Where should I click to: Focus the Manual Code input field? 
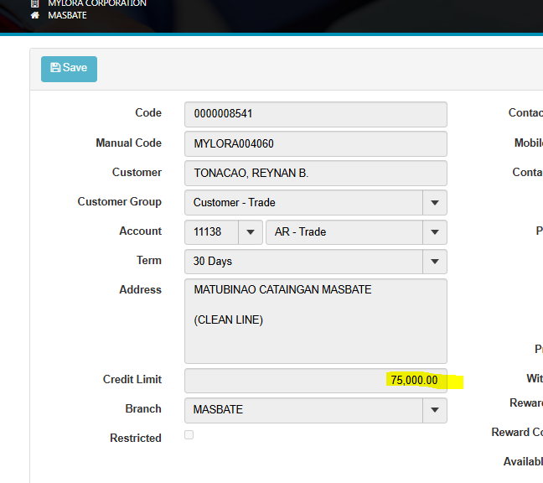point(315,143)
